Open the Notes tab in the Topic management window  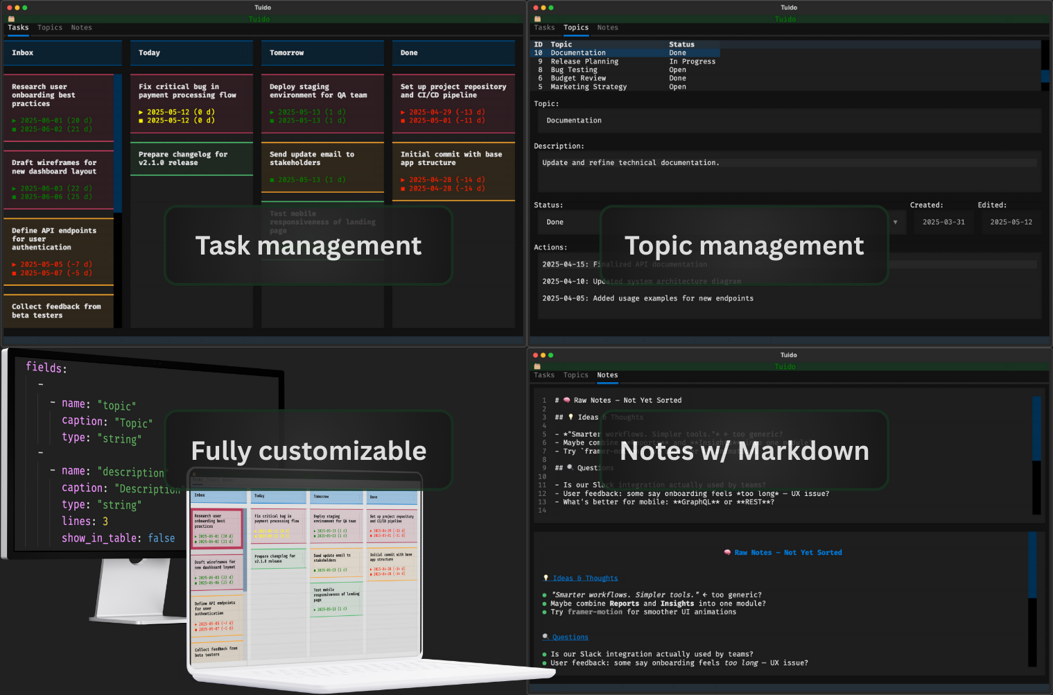607,28
